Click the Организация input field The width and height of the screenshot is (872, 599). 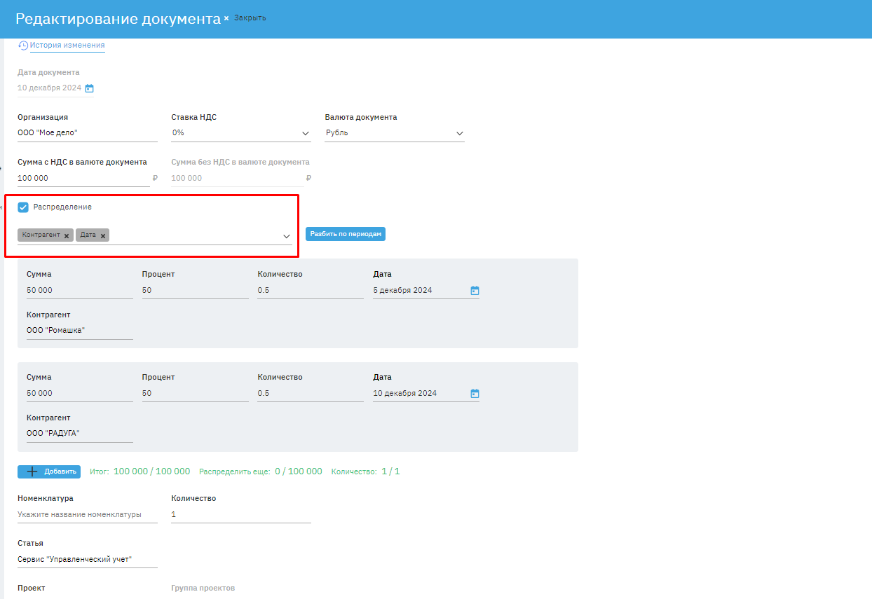point(87,132)
